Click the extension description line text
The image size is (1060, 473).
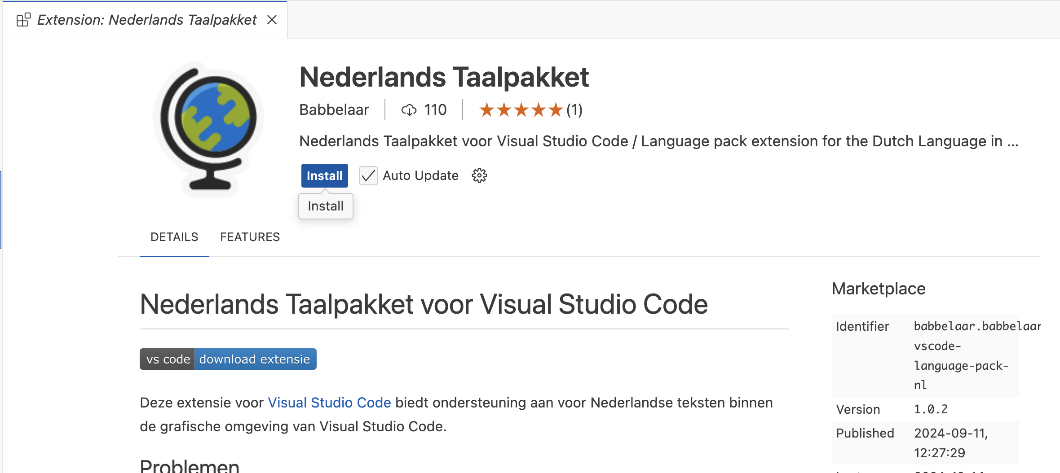point(658,141)
